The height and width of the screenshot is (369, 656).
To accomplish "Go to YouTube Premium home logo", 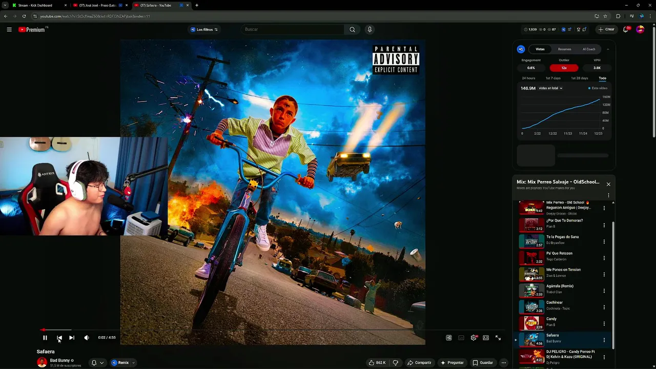I will click(32, 30).
